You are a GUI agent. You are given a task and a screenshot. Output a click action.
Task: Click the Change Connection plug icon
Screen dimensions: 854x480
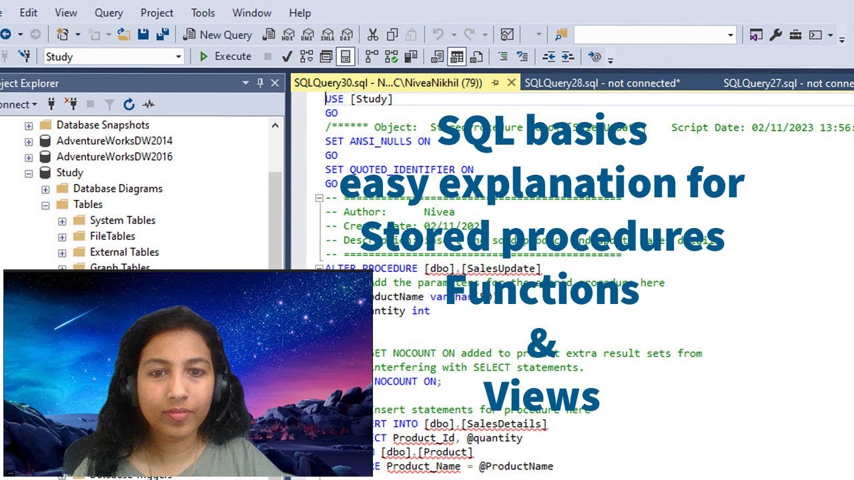(25, 57)
